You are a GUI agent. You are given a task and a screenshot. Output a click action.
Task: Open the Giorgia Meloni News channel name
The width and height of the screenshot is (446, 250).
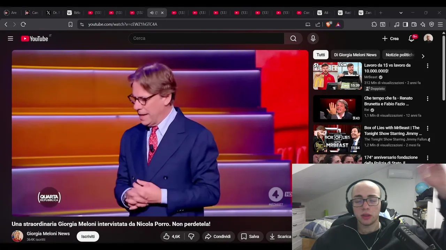(48, 234)
